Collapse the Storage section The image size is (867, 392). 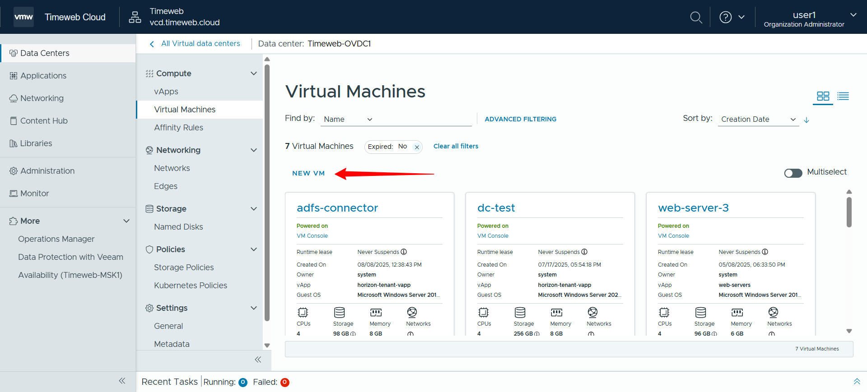254,209
